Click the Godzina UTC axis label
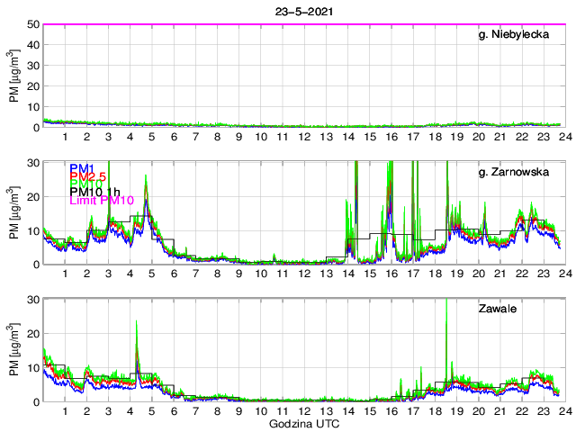This screenshot has width=576, height=432. [x=303, y=423]
